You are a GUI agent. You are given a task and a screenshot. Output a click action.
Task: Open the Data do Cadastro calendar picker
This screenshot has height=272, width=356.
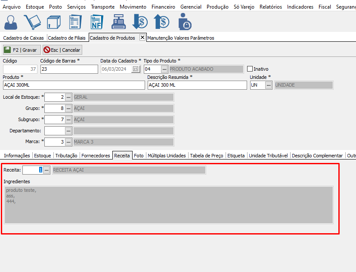click(x=136, y=69)
